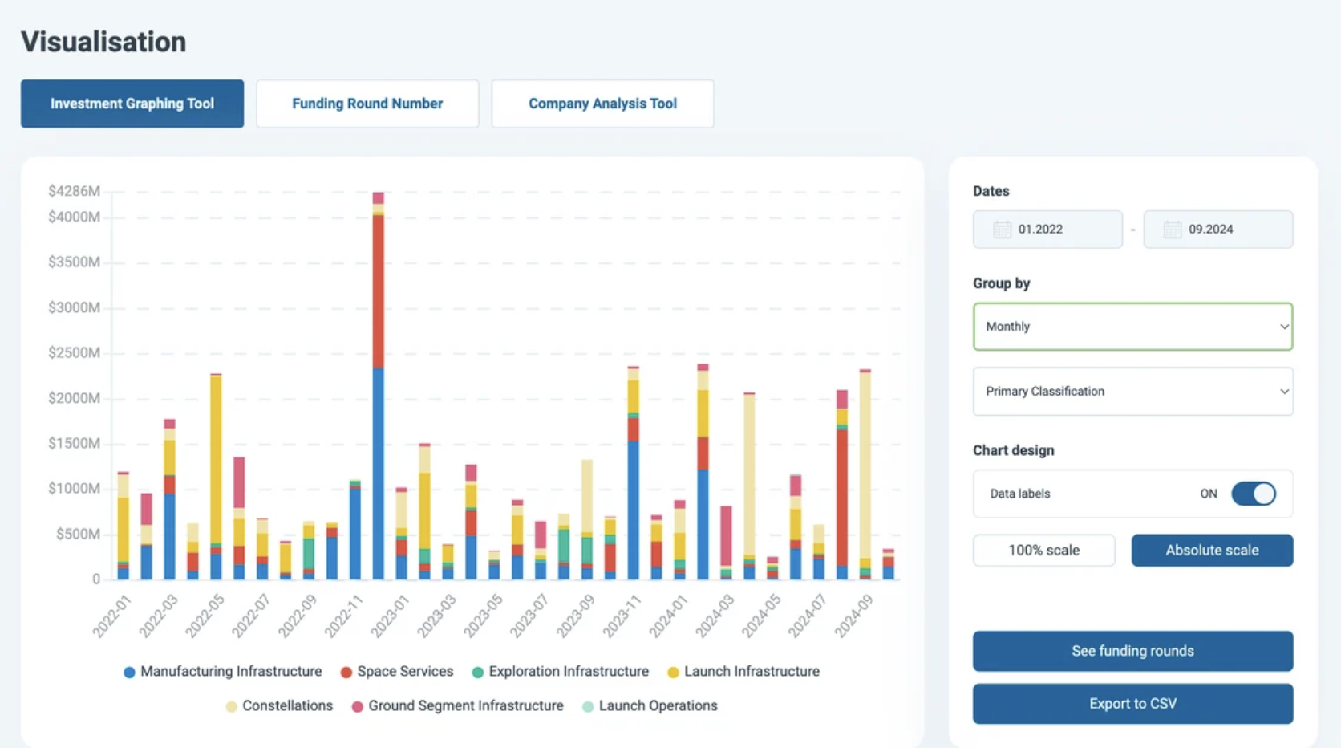Open the Primary Classification dropdown
This screenshot has width=1341, height=748.
pos(1132,392)
